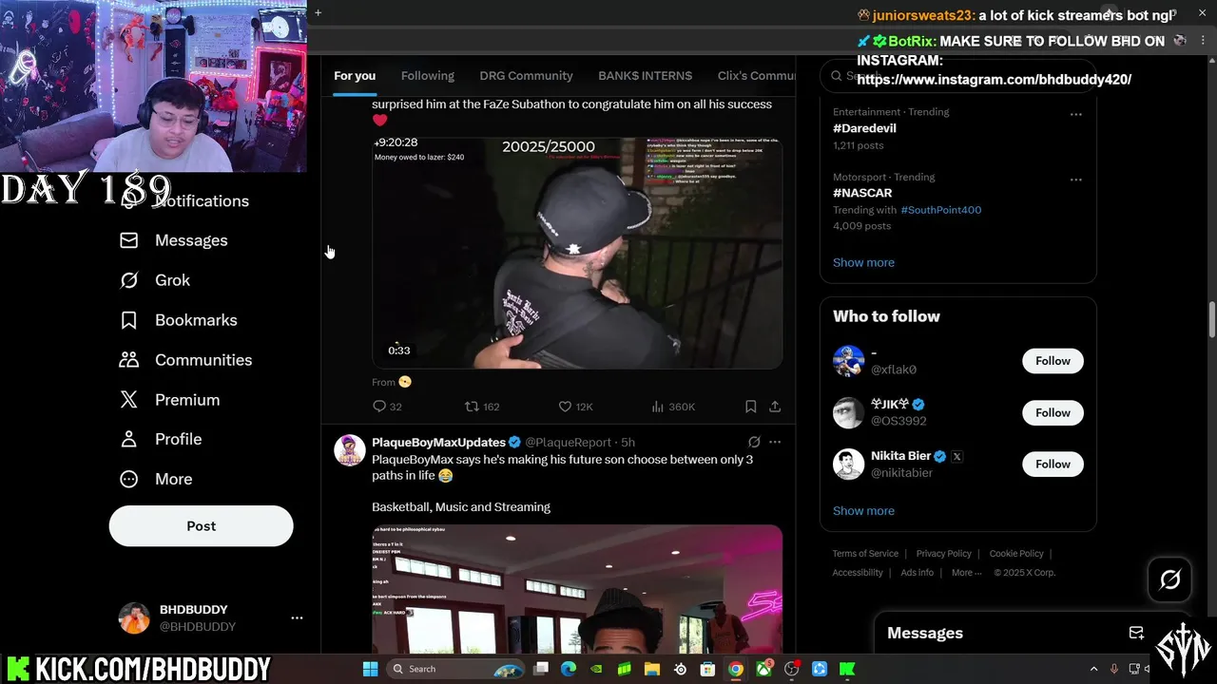Click the X search input field

click(x=957, y=76)
